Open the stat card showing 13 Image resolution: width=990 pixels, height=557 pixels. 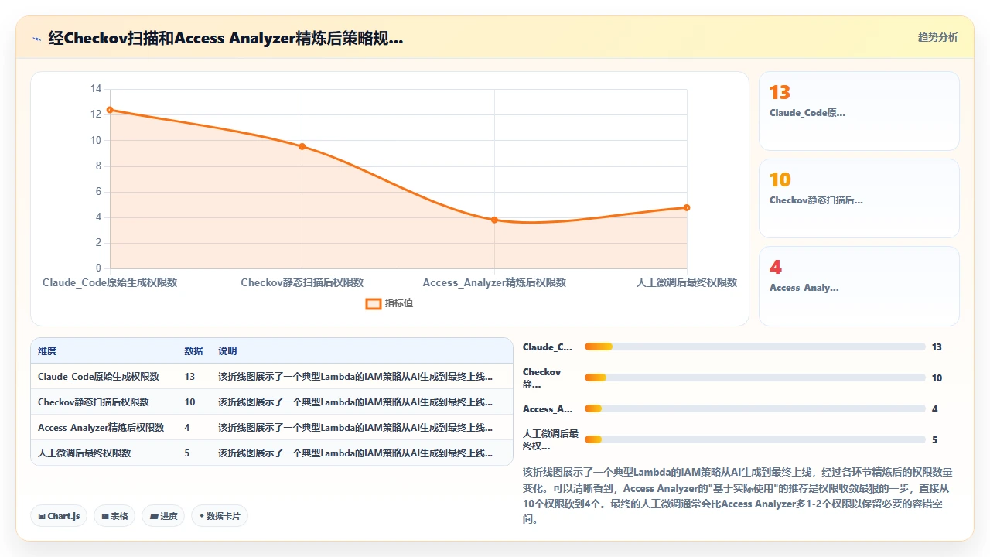[859, 111]
